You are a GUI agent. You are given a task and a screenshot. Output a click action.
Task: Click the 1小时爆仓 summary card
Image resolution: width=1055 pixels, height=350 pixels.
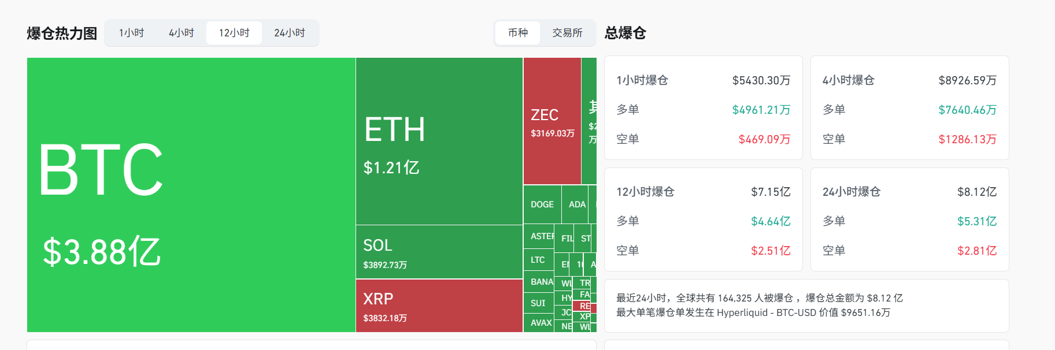tap(703, 108)
